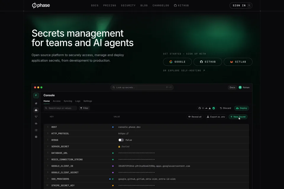The width and height of the screenshot is (284, 189).
Task: Select the apps icon in console sidebar
Action: 36,110
